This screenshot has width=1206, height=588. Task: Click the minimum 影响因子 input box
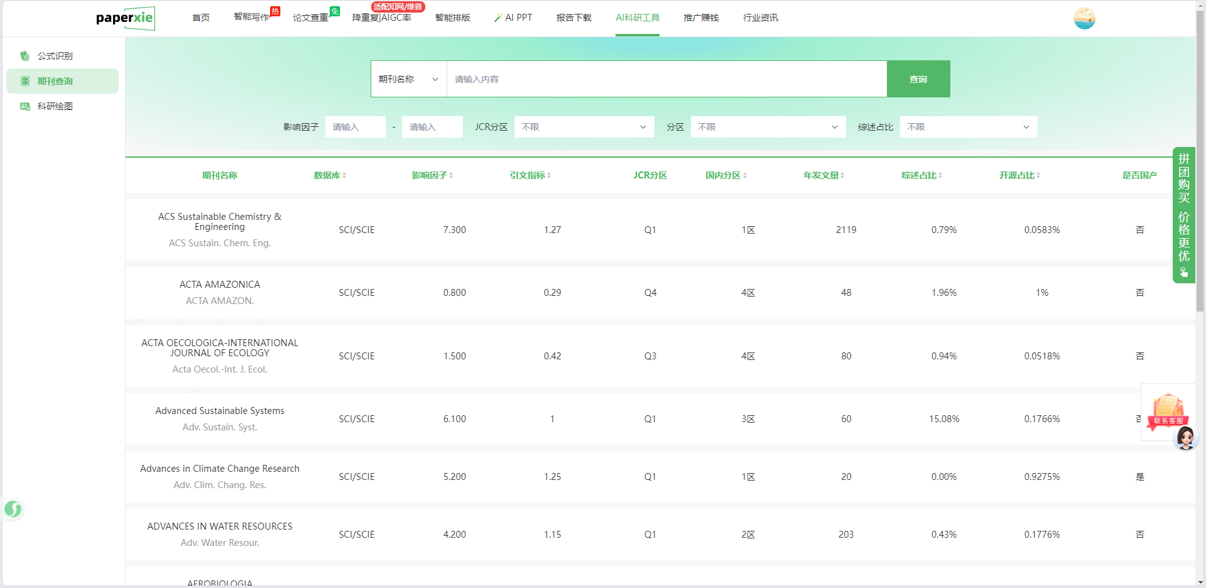pos(355,127)
